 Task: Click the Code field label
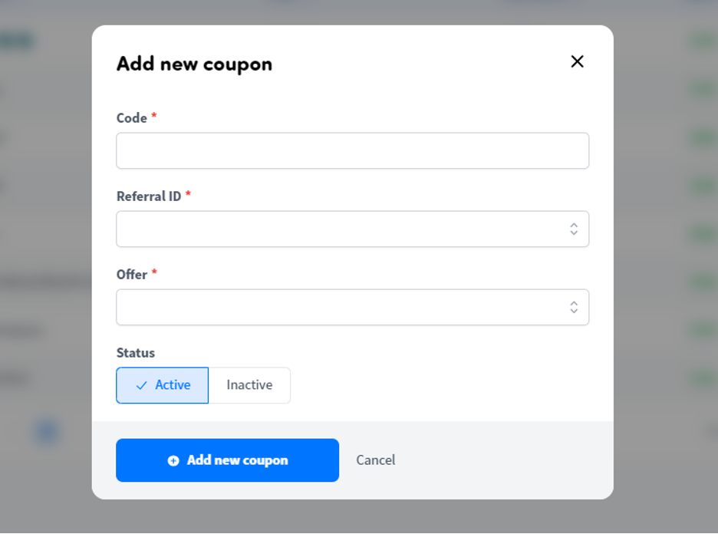132,118
